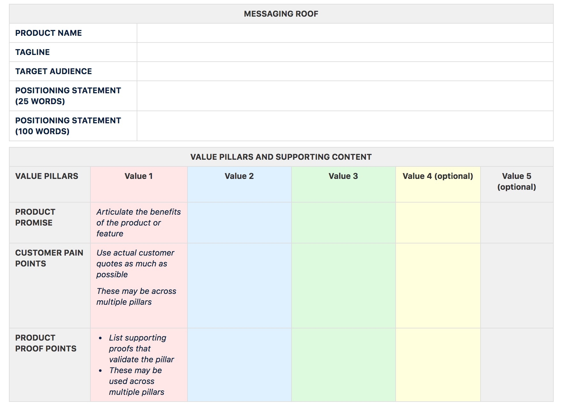Select the Value 1 column header
The height and width of the screenshot is (407, 562).
[139, 176]
